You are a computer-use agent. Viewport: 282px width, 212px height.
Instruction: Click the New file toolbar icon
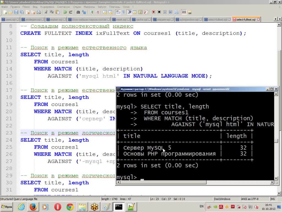5,12
